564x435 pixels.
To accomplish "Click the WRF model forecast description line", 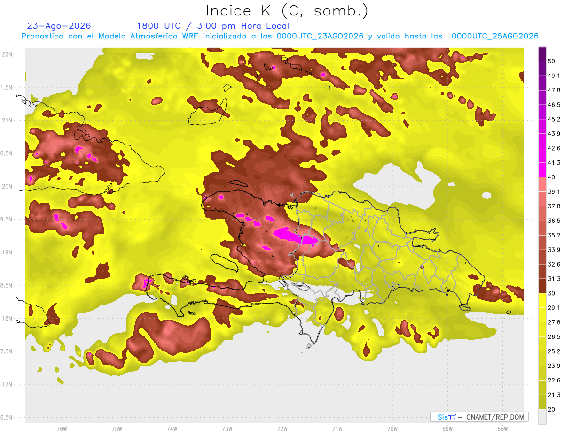I will point(280,36).
